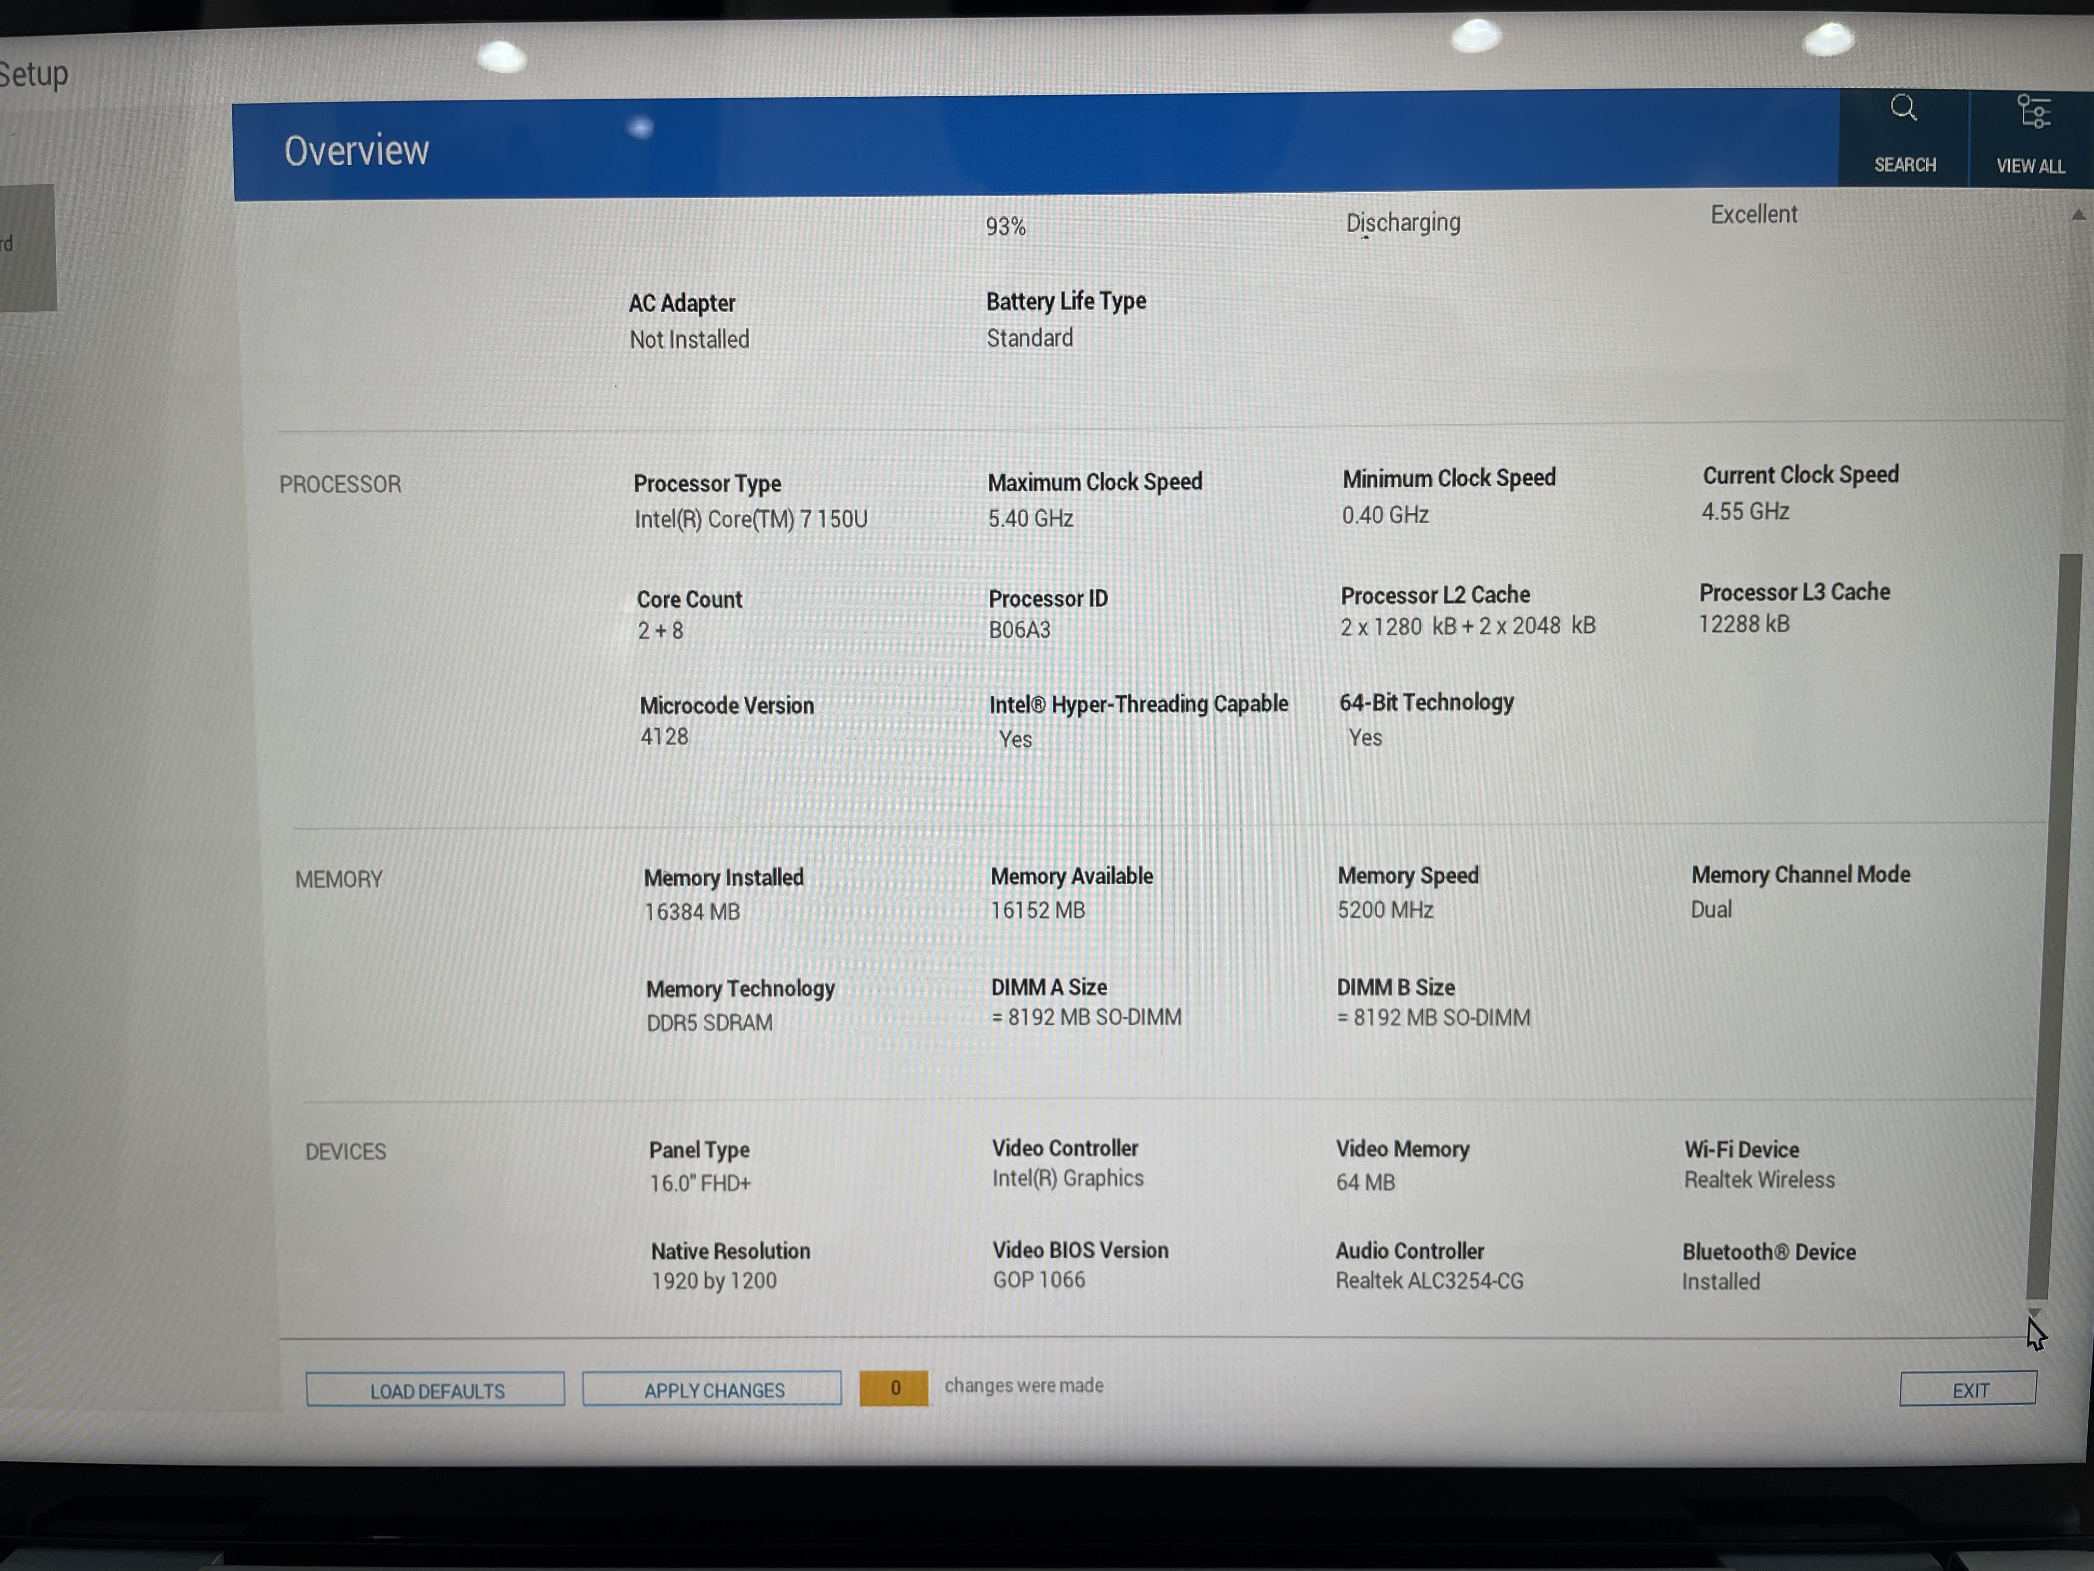This screenshot has height=1571, width=2094.
Task: Select the "4.55 GHz" value
Action: click(x=1746, y=511)
